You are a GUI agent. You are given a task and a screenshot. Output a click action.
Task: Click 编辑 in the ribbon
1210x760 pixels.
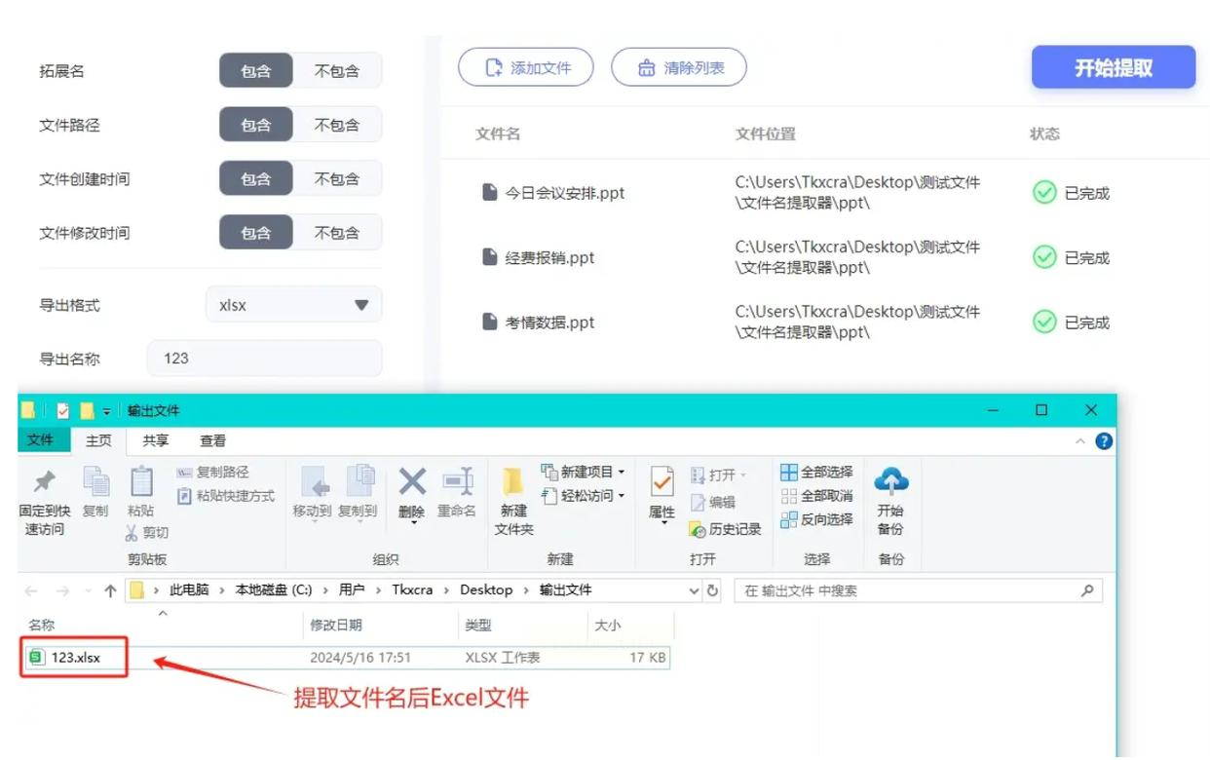pyautogui.click(x=713, y=502)
